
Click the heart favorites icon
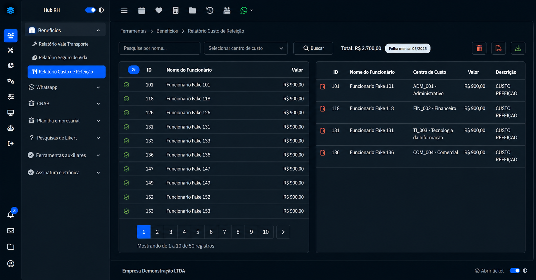point(159,11)
